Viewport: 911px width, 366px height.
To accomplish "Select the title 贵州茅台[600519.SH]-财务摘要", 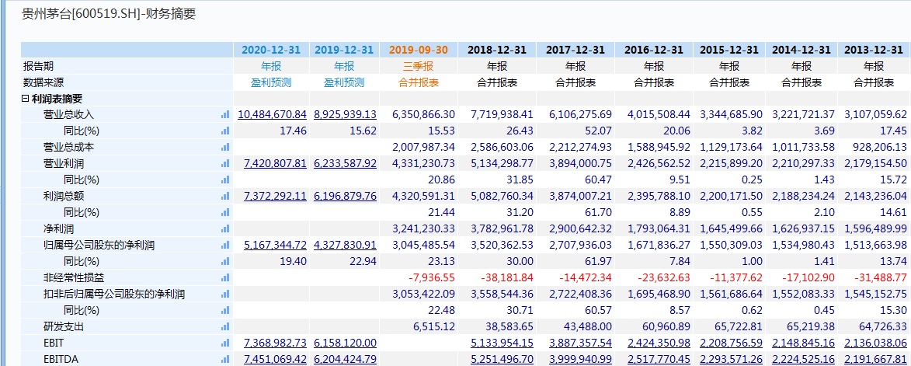I will (x=109, y=15).
